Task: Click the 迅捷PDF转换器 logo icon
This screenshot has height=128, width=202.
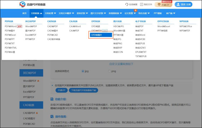Action: 22,4
